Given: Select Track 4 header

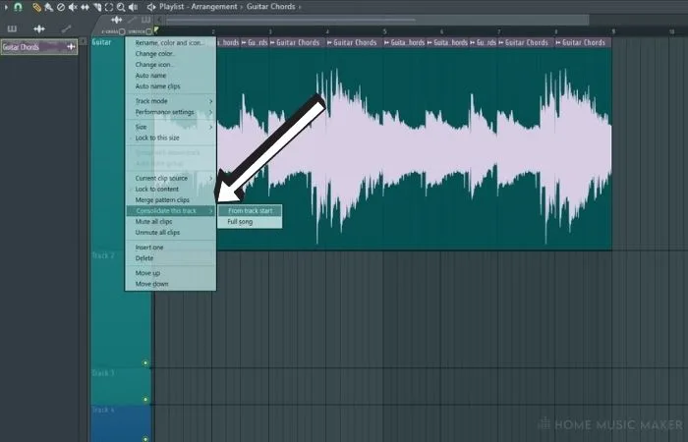Looking at the screenshot, I should (x=121, y=423).
